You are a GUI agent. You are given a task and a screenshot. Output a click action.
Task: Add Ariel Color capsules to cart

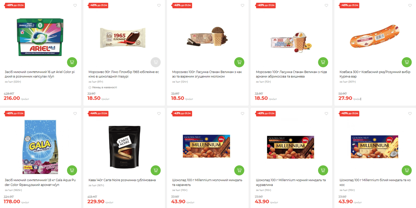pos(72,62)
